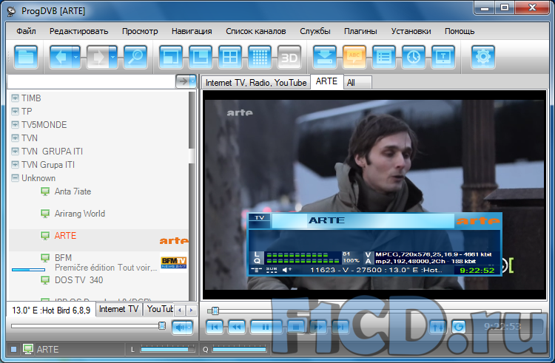
Task: Open back-arrow history dropdown
Action: (76, 57)
